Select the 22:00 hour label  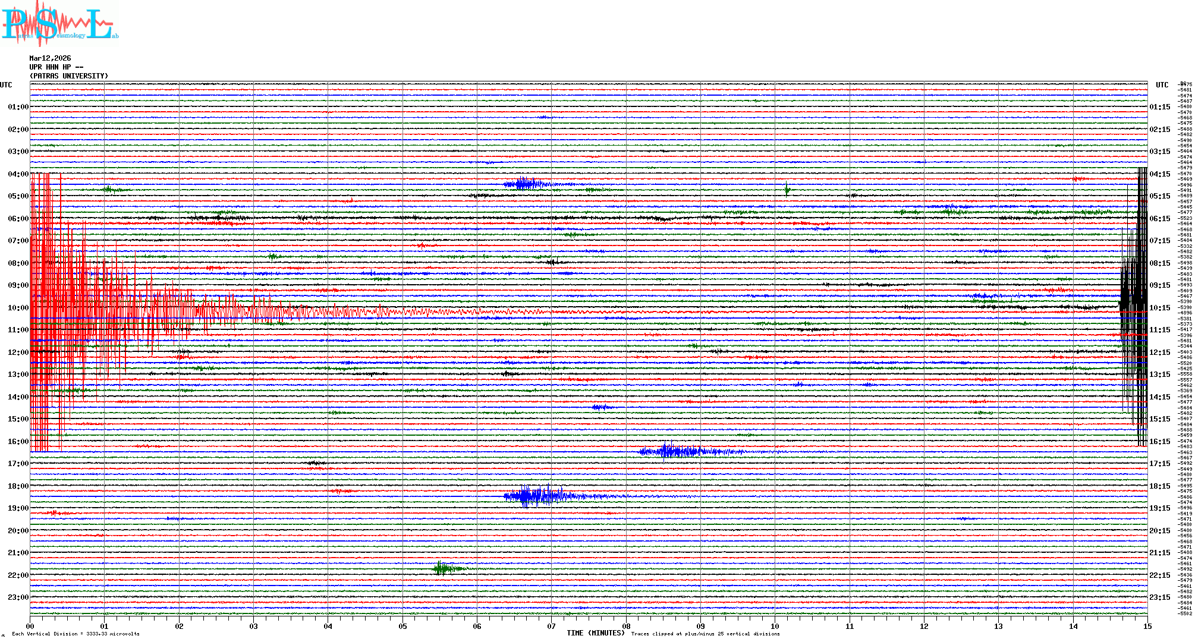(18, 575)
